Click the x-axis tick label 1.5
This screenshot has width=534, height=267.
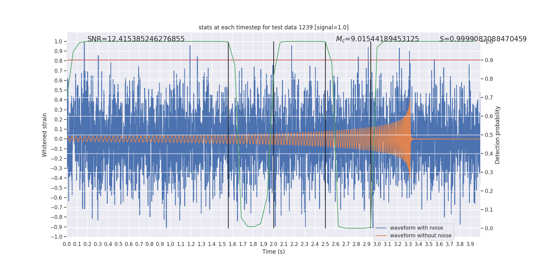[222, 244]
